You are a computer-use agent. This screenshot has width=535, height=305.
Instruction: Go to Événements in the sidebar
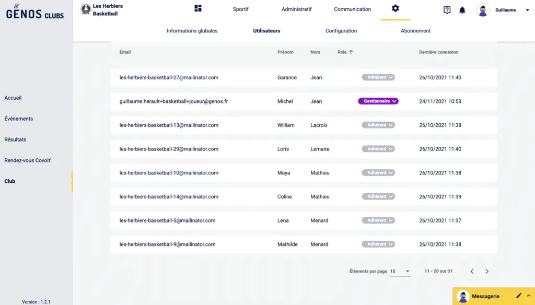pos(19,119)
